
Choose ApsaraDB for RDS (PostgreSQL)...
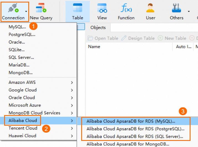tap(138, 129)
